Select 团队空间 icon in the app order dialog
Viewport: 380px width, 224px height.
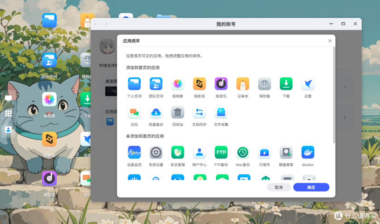pyautogui.click(x=156, y=84)
